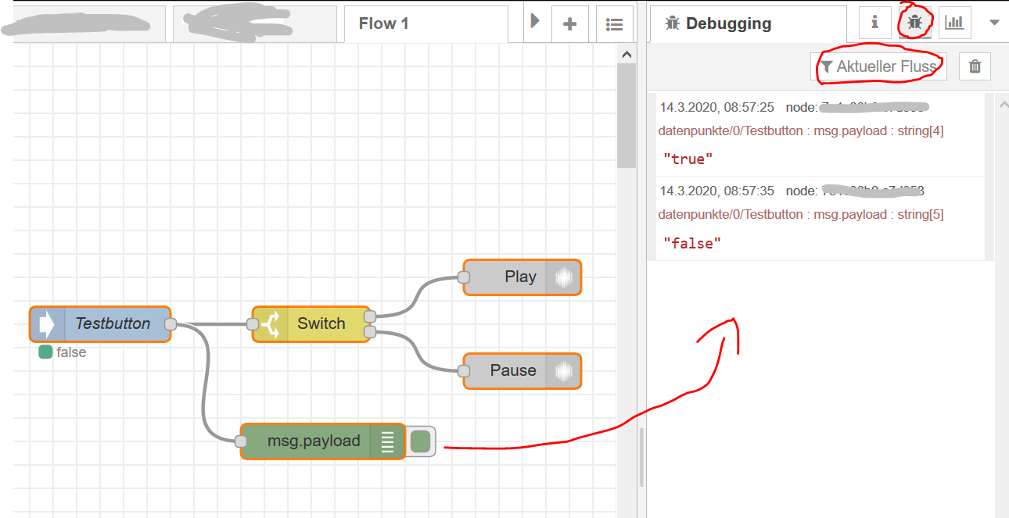The image size is (1009, 518).
Task: Switch to the Debugging sidebar tab
Action: pyautogui.click(x=748, y=23)
